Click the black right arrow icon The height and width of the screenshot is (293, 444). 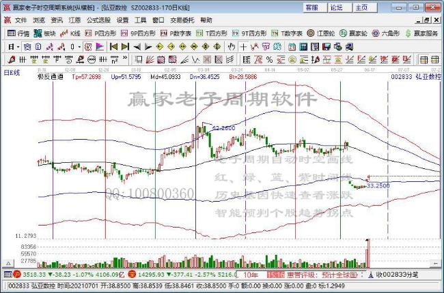tap(148, 46)
